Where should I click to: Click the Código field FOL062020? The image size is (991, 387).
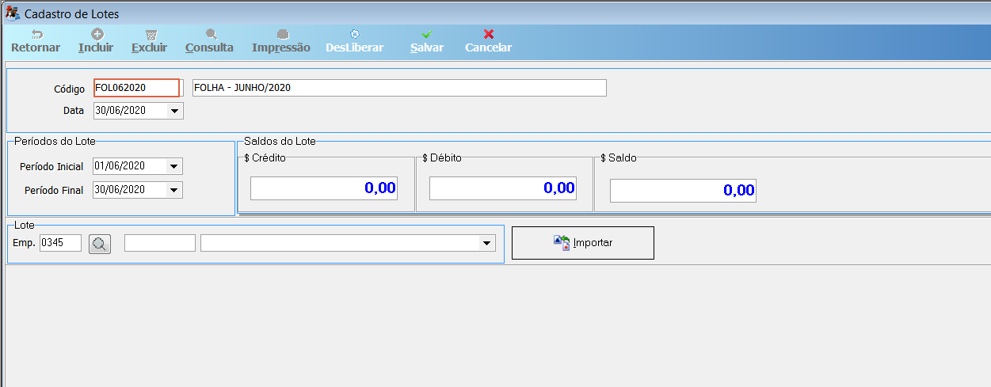coord(137,88)
